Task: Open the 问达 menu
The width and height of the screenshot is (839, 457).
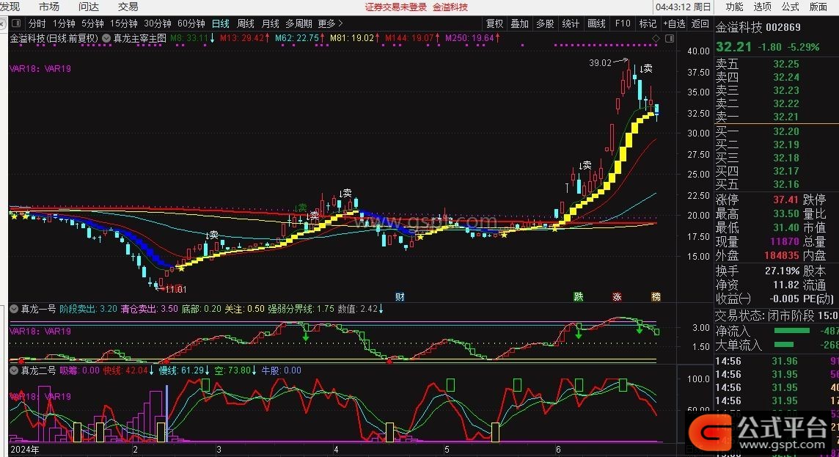Action: 89,7
